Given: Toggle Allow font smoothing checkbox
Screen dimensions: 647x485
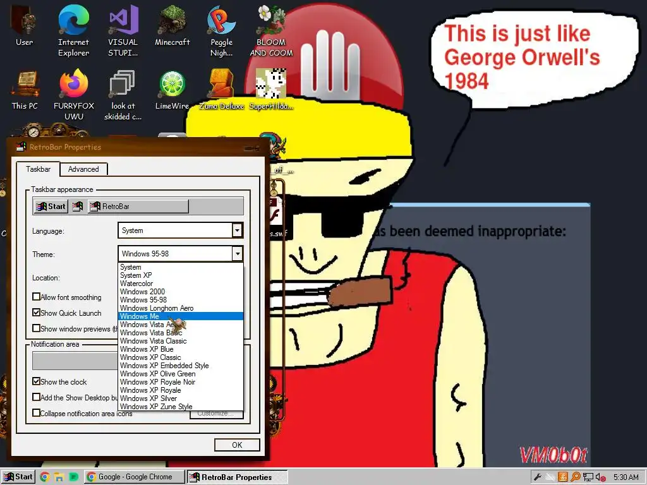Looking at the screenshot, I should (36, 297).
